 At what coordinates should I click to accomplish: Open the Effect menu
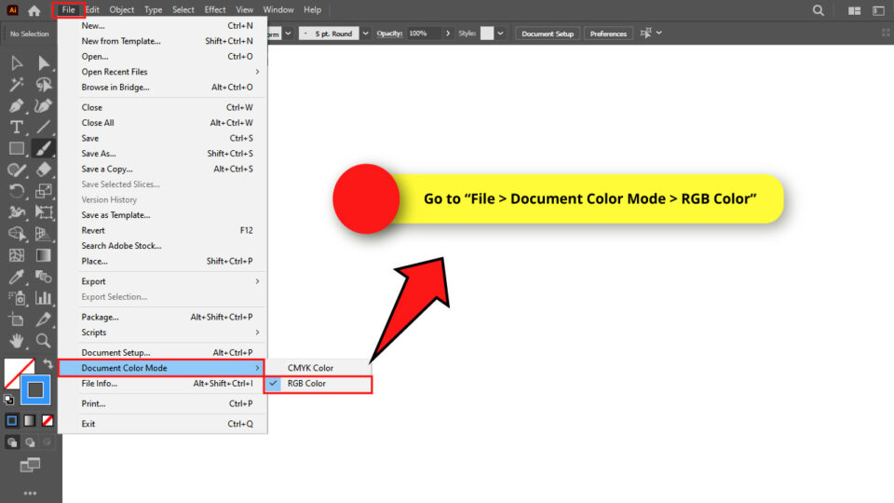[215, 9]
